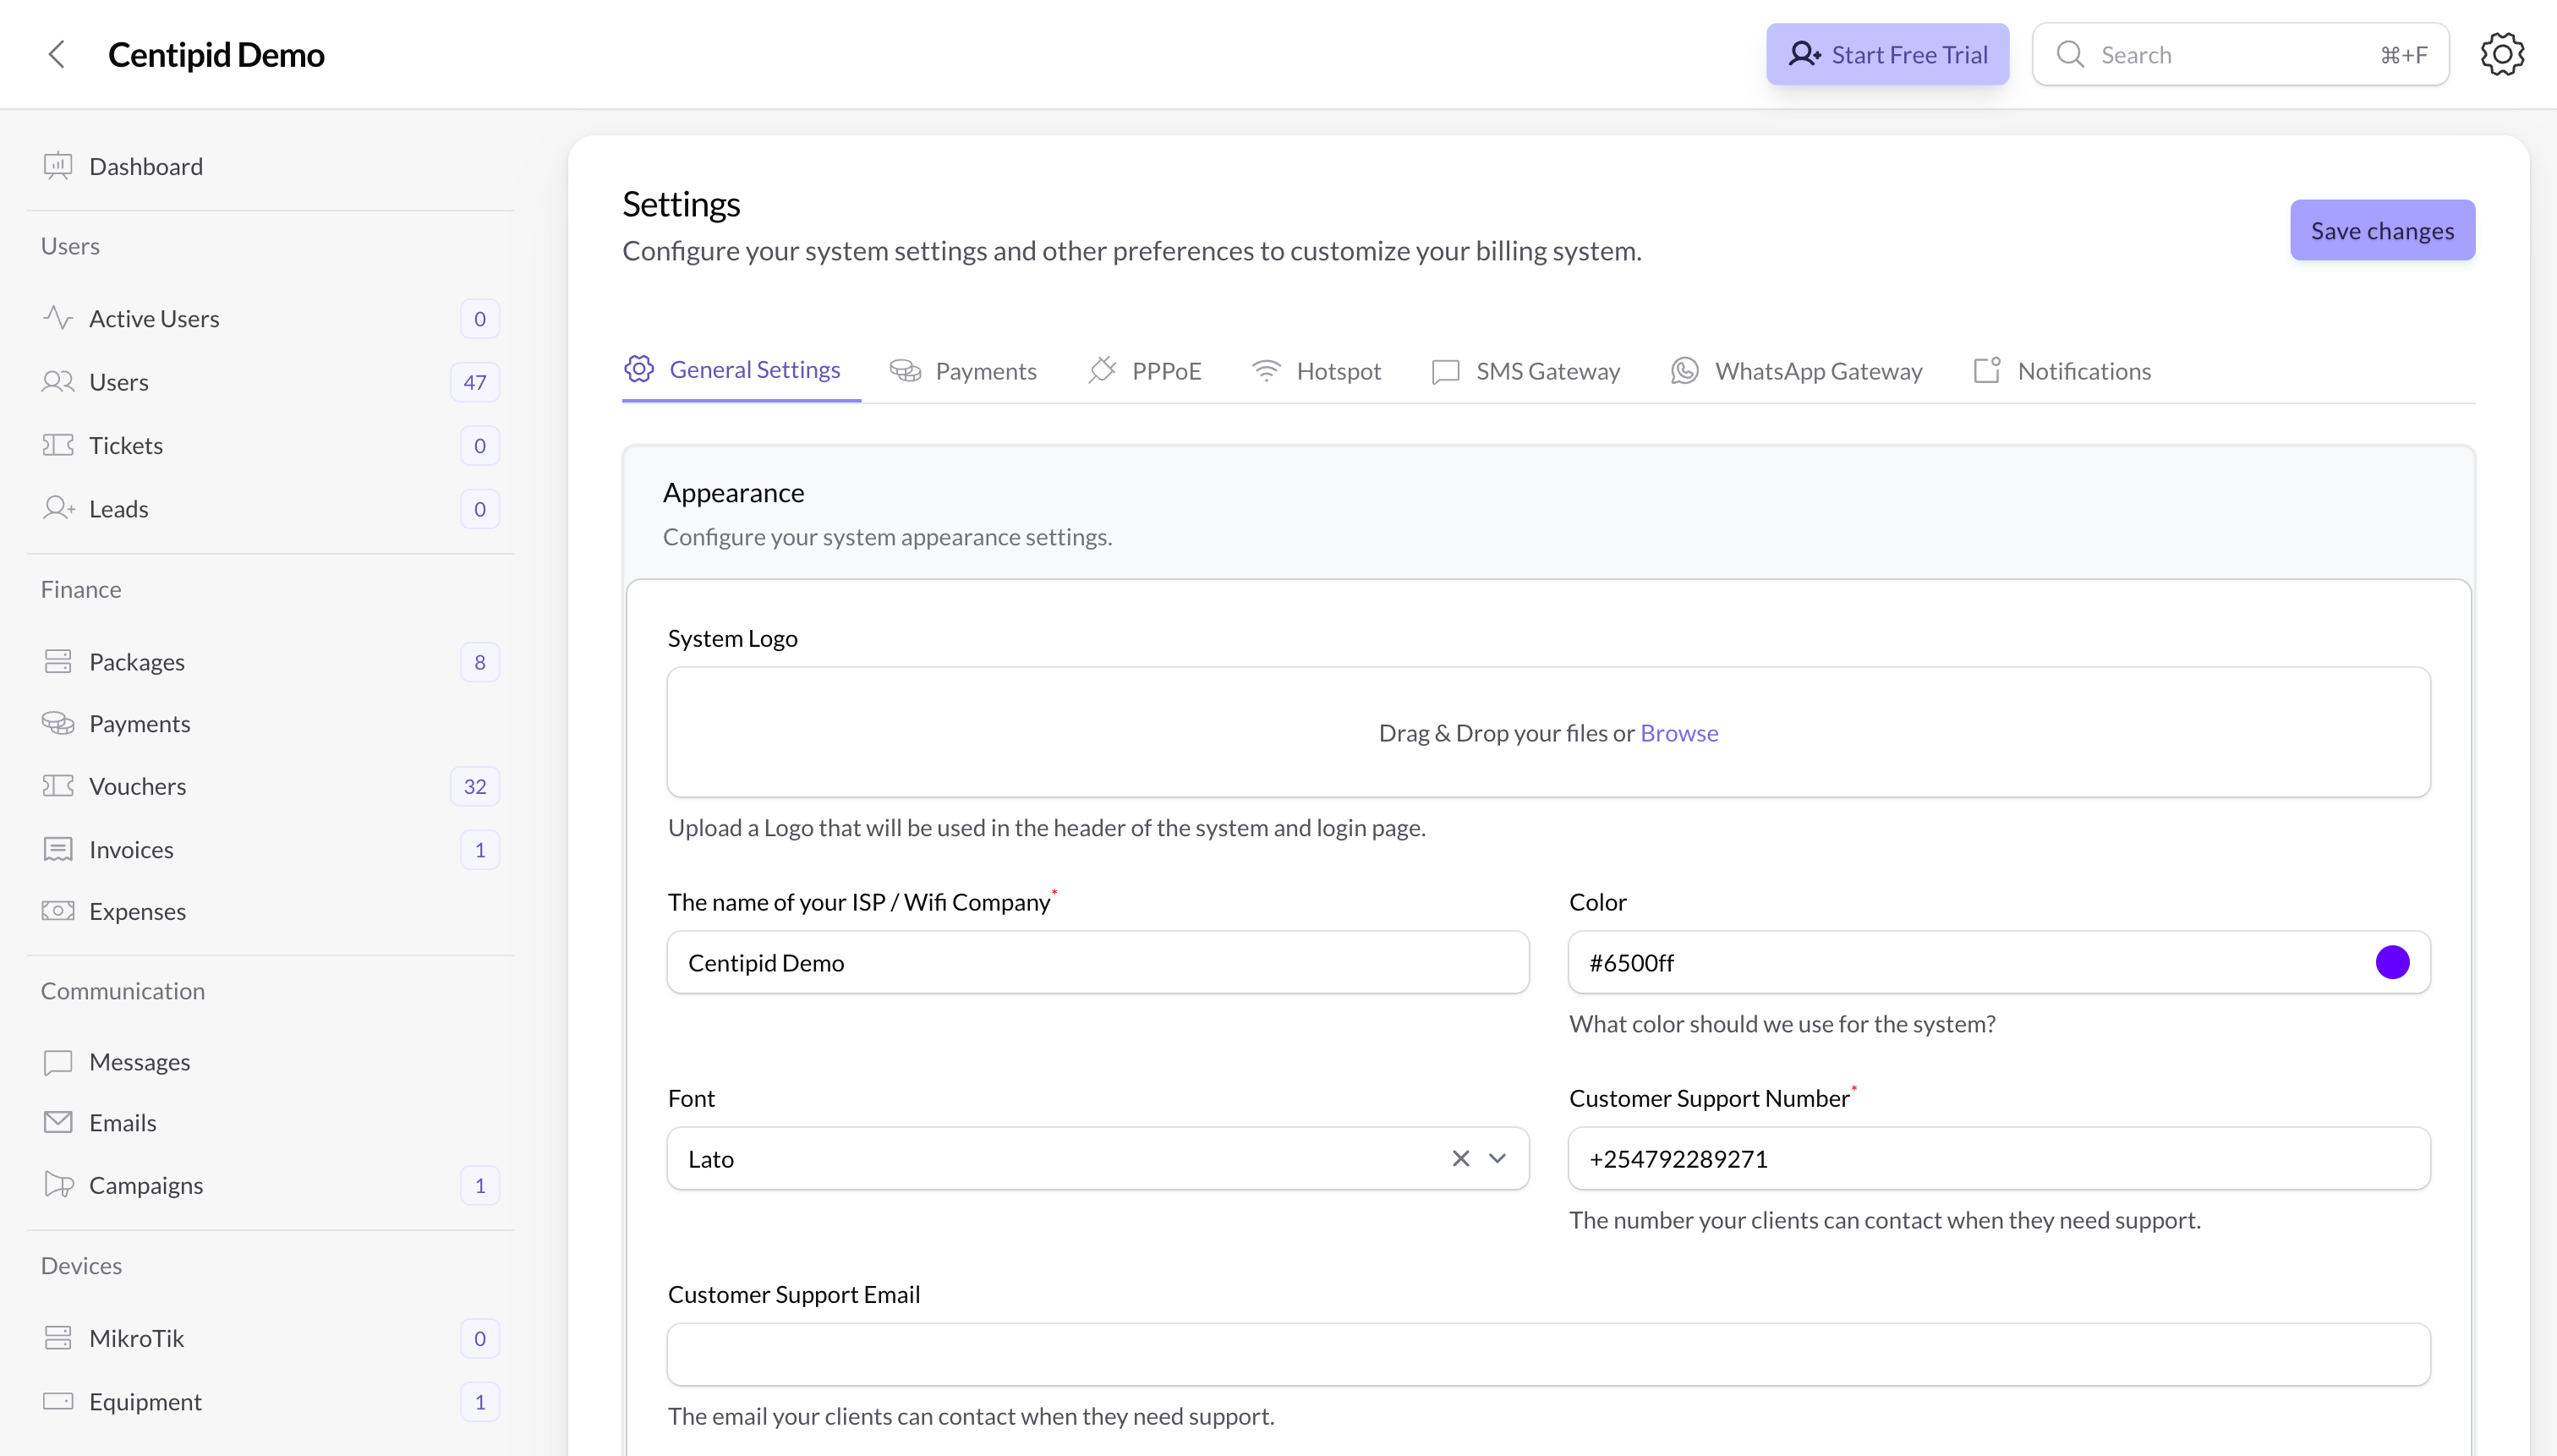Expand the Font selection dropdown

(x=1497, y=1158)
